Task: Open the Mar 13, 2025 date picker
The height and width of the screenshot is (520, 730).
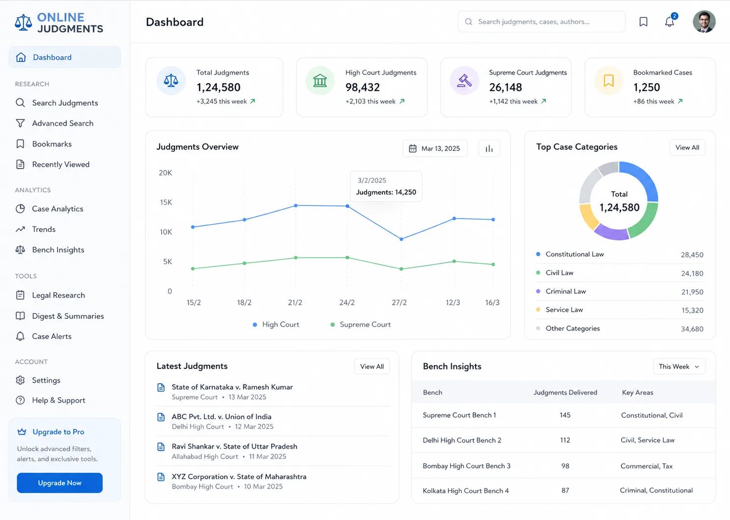Action: [x=435, y=148]
